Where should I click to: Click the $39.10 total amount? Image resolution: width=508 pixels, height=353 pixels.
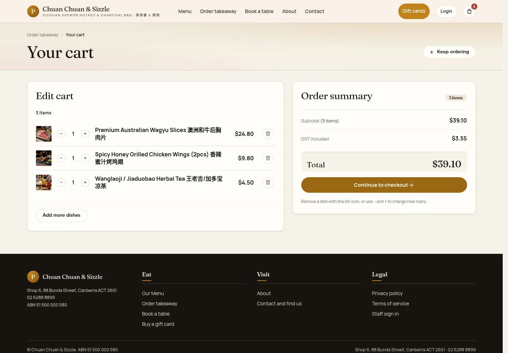(447, 164)
